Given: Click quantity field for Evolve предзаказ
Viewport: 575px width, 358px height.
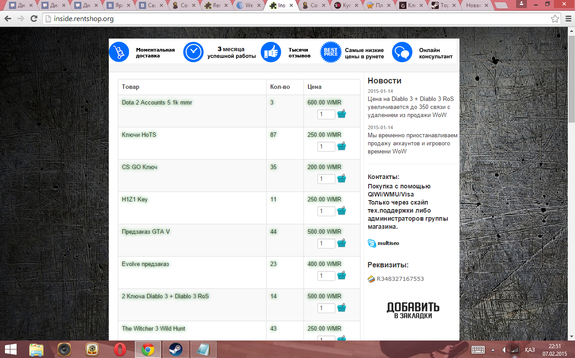Looking at the screenshot, I should (x=326, y=276).
